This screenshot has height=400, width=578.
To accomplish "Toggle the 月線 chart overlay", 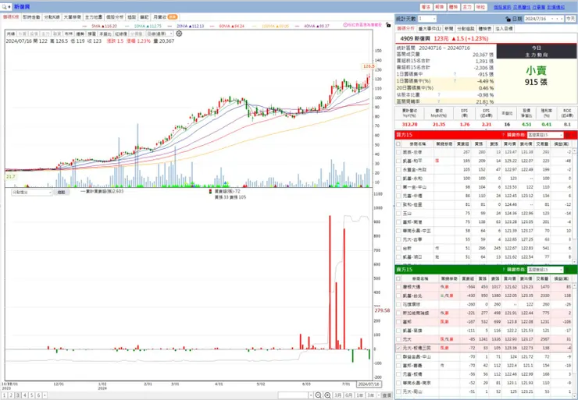I will (x=11, y=34).
